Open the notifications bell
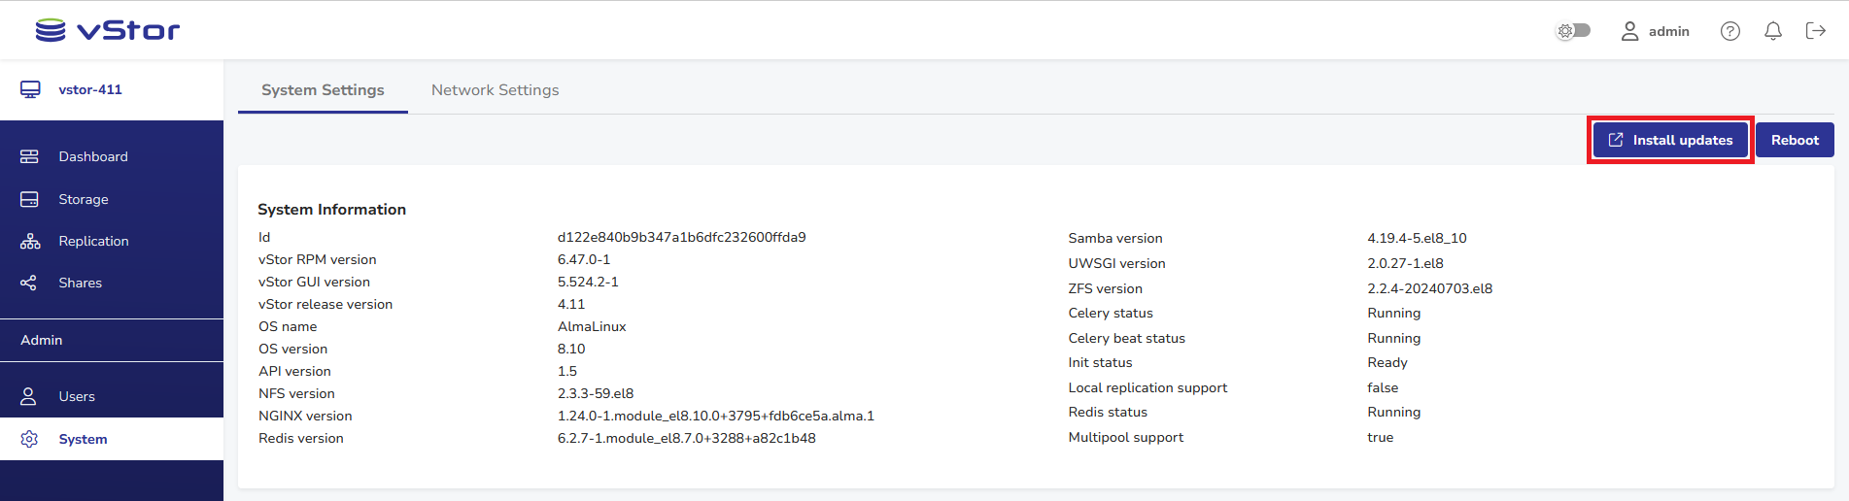Viewport: 1849px width, 501px height. tap(1772, 31)
